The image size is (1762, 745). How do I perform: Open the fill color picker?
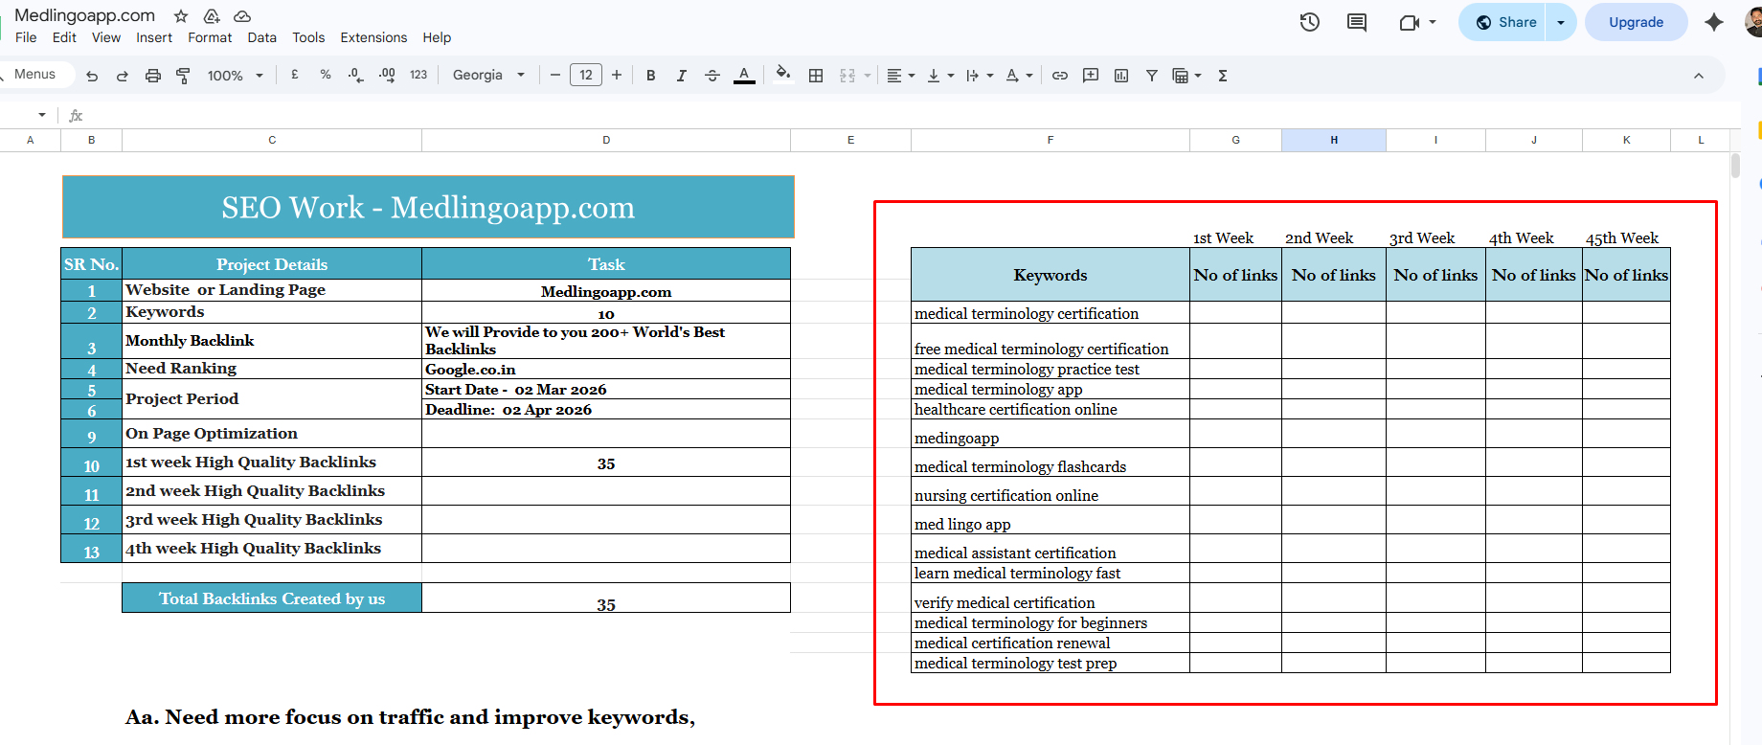783,75
